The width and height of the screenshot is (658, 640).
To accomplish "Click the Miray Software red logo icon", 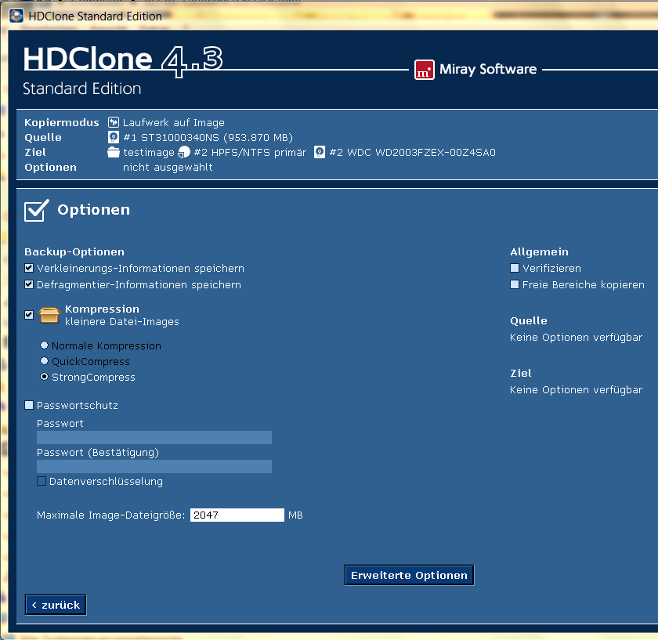I will (x=425, y=70).
